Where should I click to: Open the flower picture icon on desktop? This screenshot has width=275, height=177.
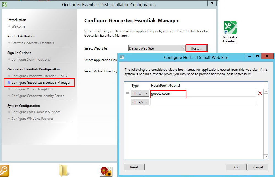coord(106,171)
